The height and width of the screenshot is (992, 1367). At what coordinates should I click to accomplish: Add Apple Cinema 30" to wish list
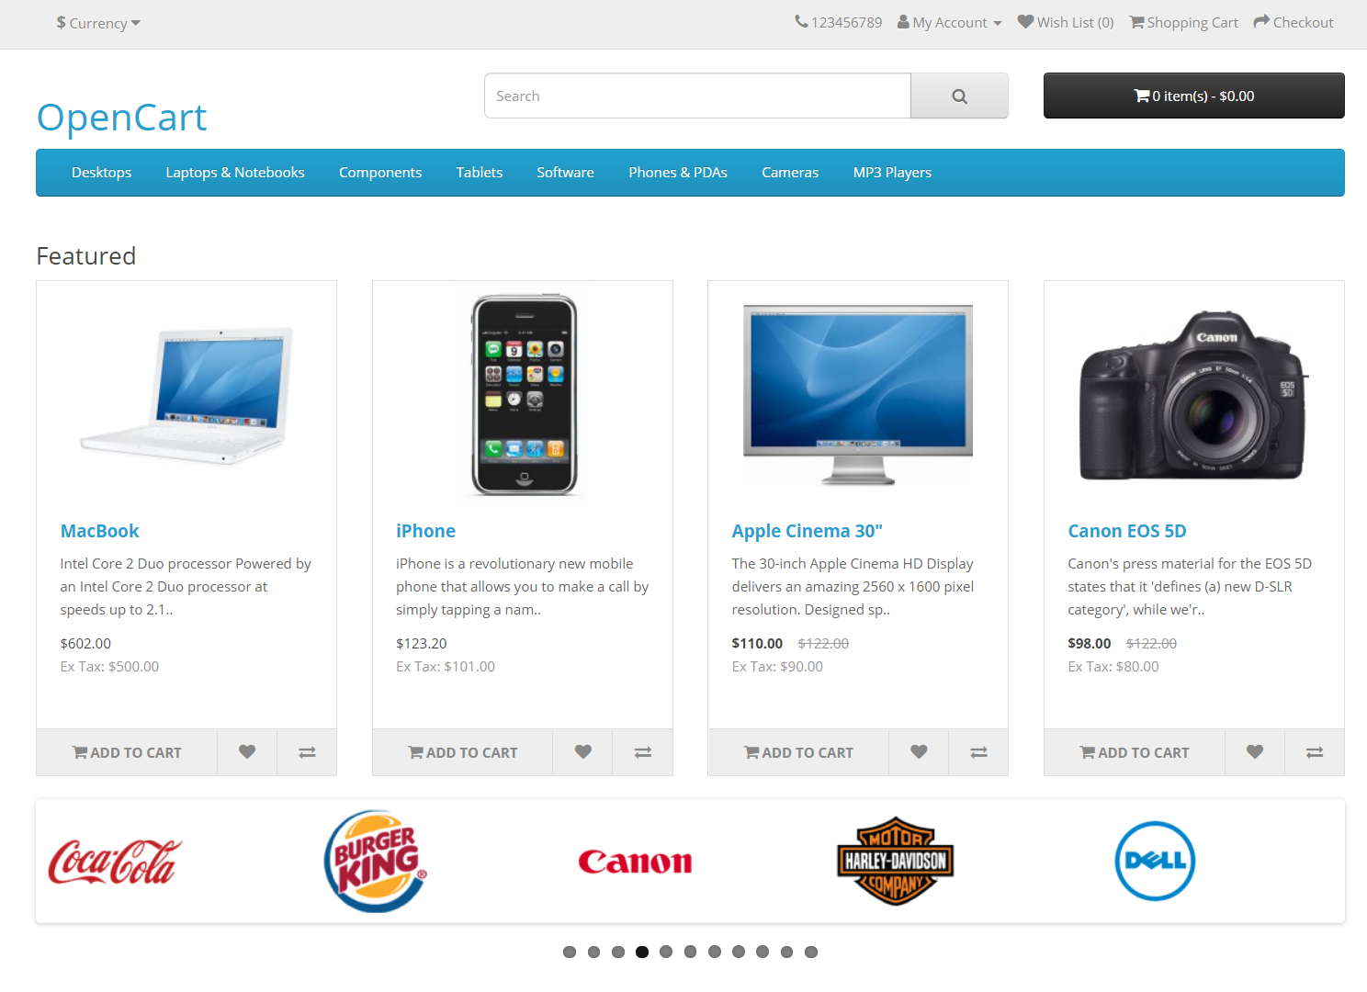[x=919, y=752]
